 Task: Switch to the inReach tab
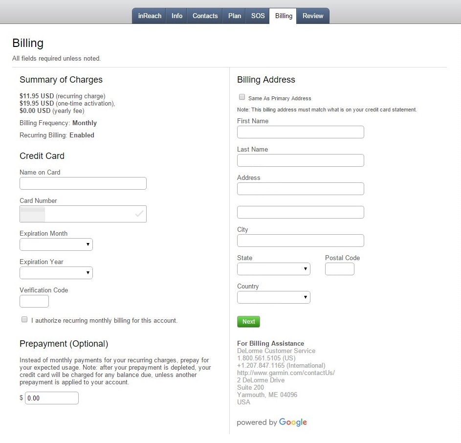coord(150,16)
